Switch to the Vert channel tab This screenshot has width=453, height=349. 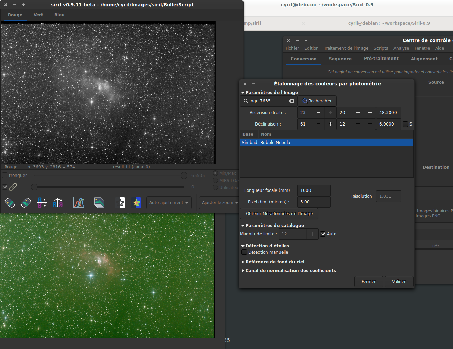pyautogui.click(x=38, y=15)
